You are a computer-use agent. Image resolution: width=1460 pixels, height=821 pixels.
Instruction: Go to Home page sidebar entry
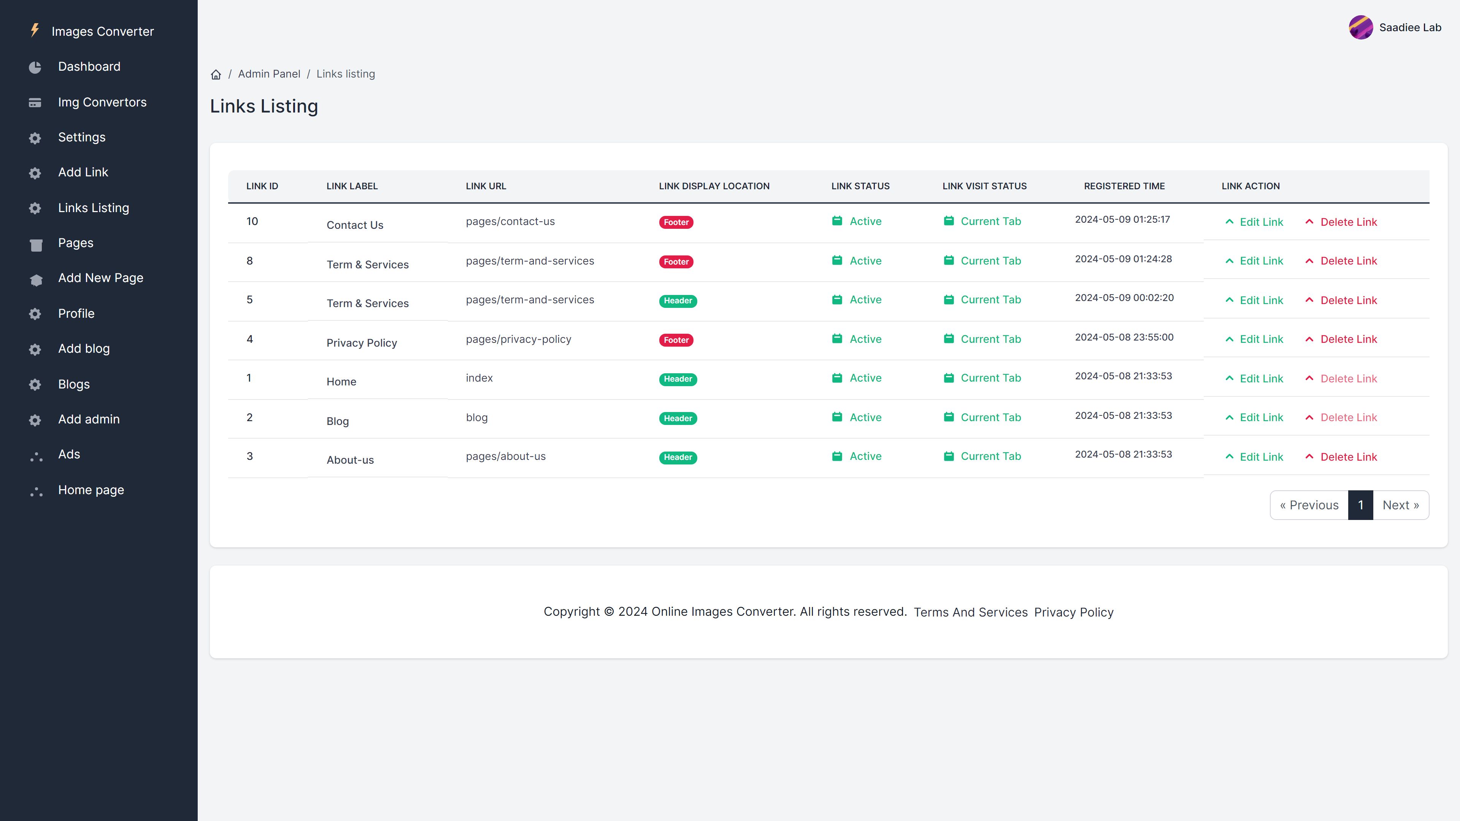(x=91, y=490)
